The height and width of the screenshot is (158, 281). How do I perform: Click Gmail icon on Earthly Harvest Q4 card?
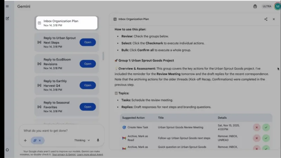click(39, 85)
